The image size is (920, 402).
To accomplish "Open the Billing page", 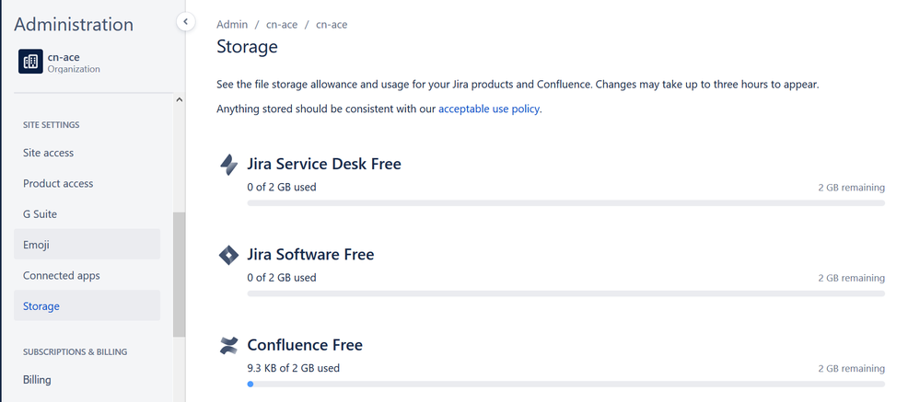I will pyautogui.click(x=87, y=380).
